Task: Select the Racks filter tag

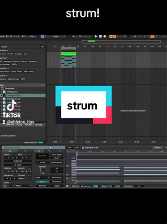Action: click(24, 61)
